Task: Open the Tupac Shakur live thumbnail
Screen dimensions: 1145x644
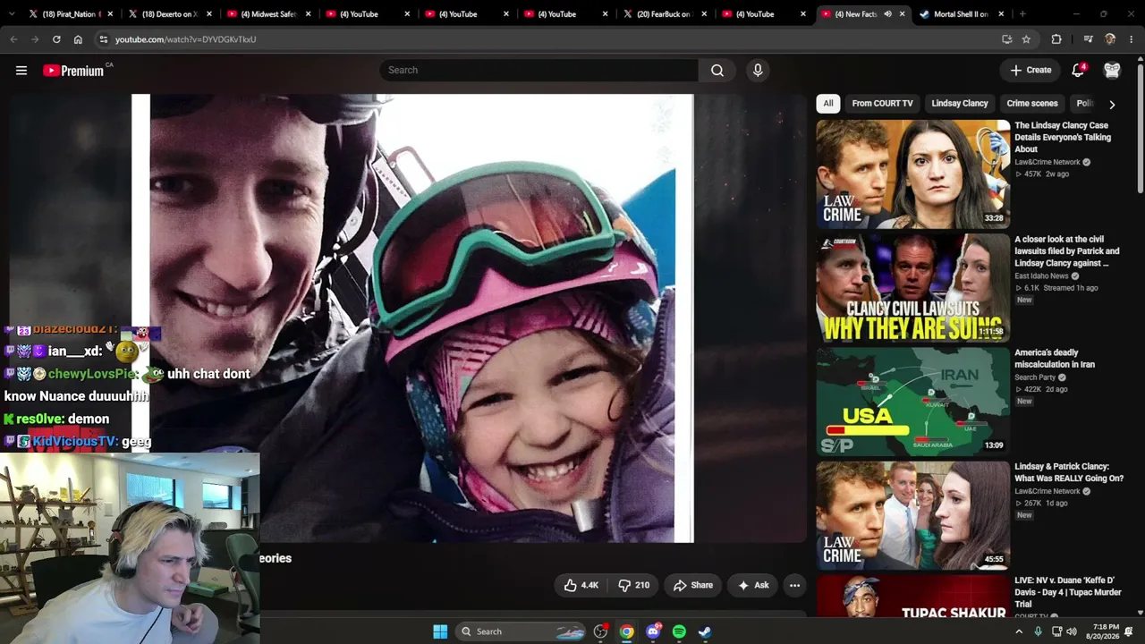Action: (x=912, y=595)
